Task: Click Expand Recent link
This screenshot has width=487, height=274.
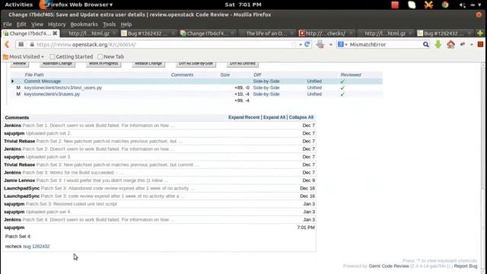Action: 243,117
